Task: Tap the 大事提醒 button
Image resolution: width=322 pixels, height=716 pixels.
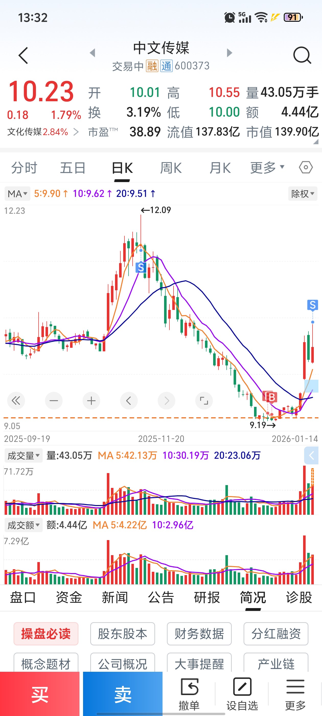Action: tap(199, 663)
